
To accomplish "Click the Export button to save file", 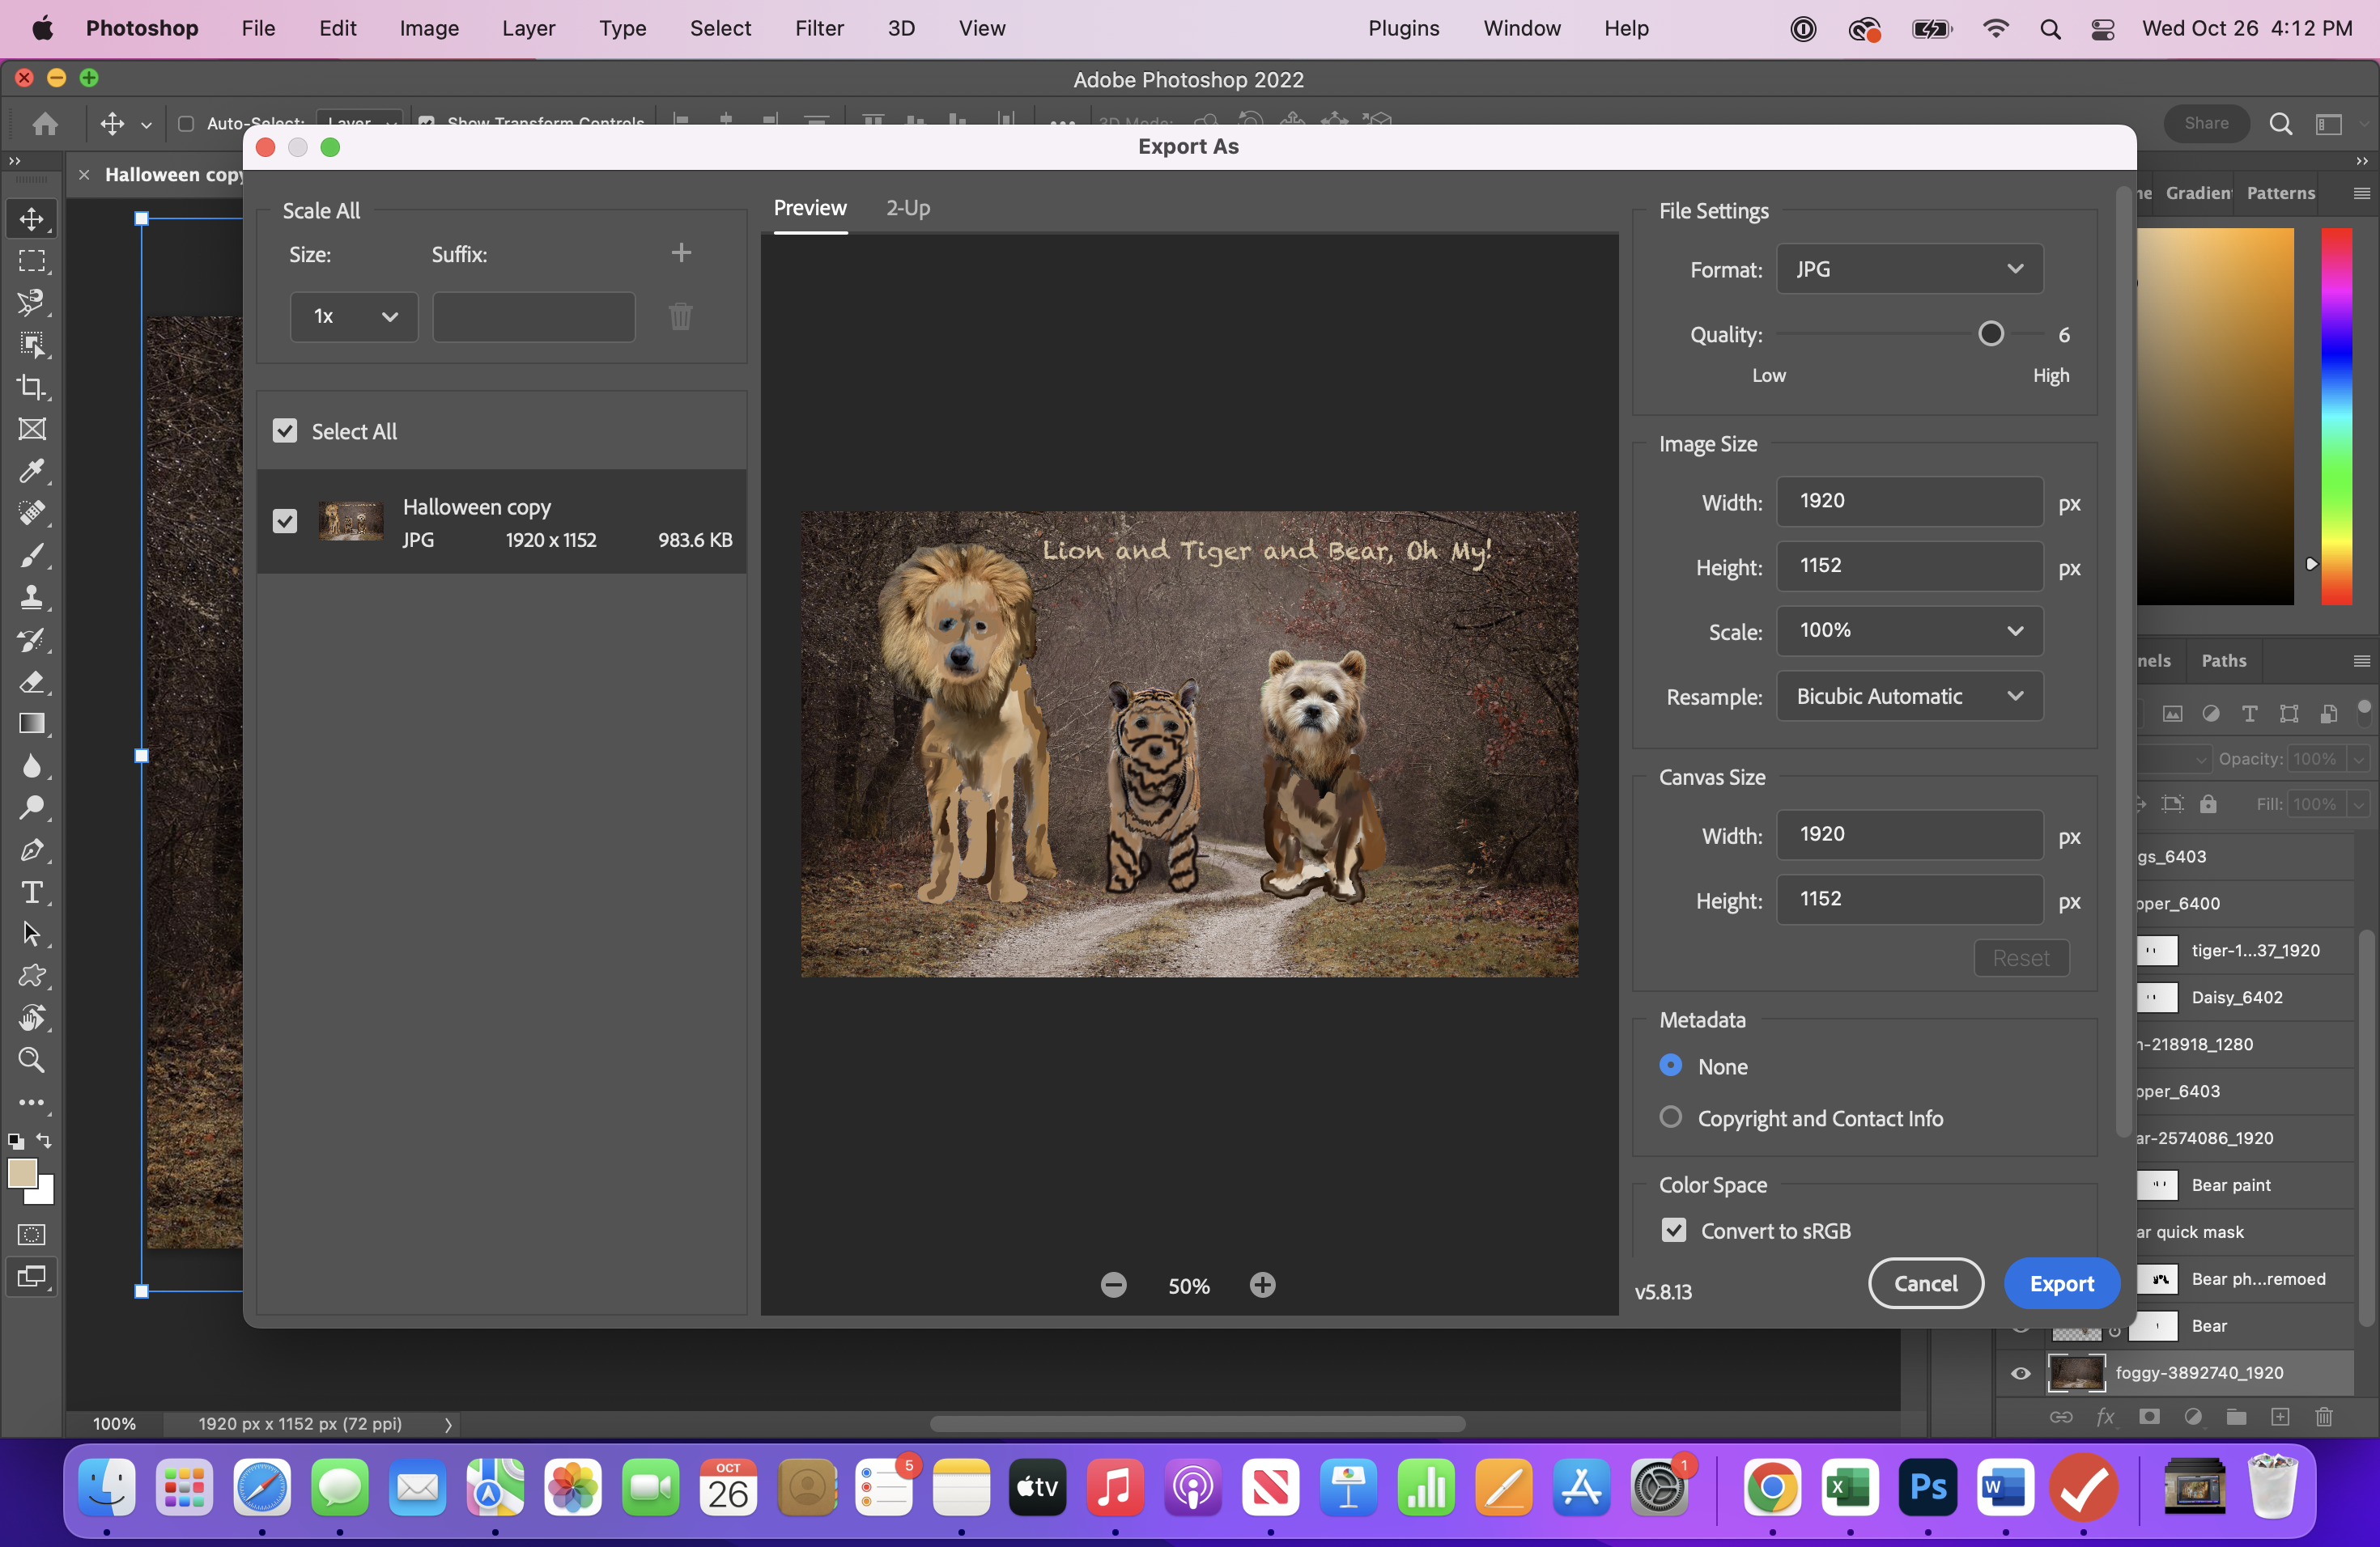I will tap(2063, 1283).
